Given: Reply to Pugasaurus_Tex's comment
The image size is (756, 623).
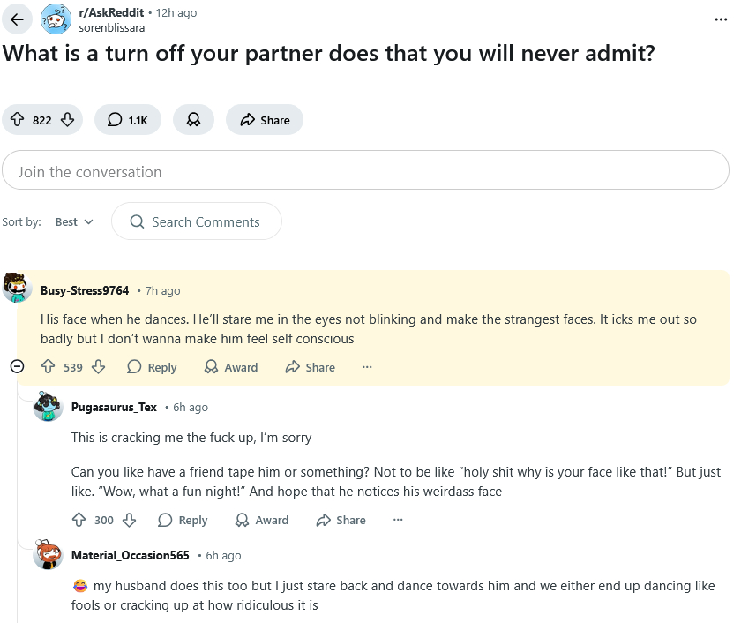Looking at the screenshot, I should coord(183,520).
